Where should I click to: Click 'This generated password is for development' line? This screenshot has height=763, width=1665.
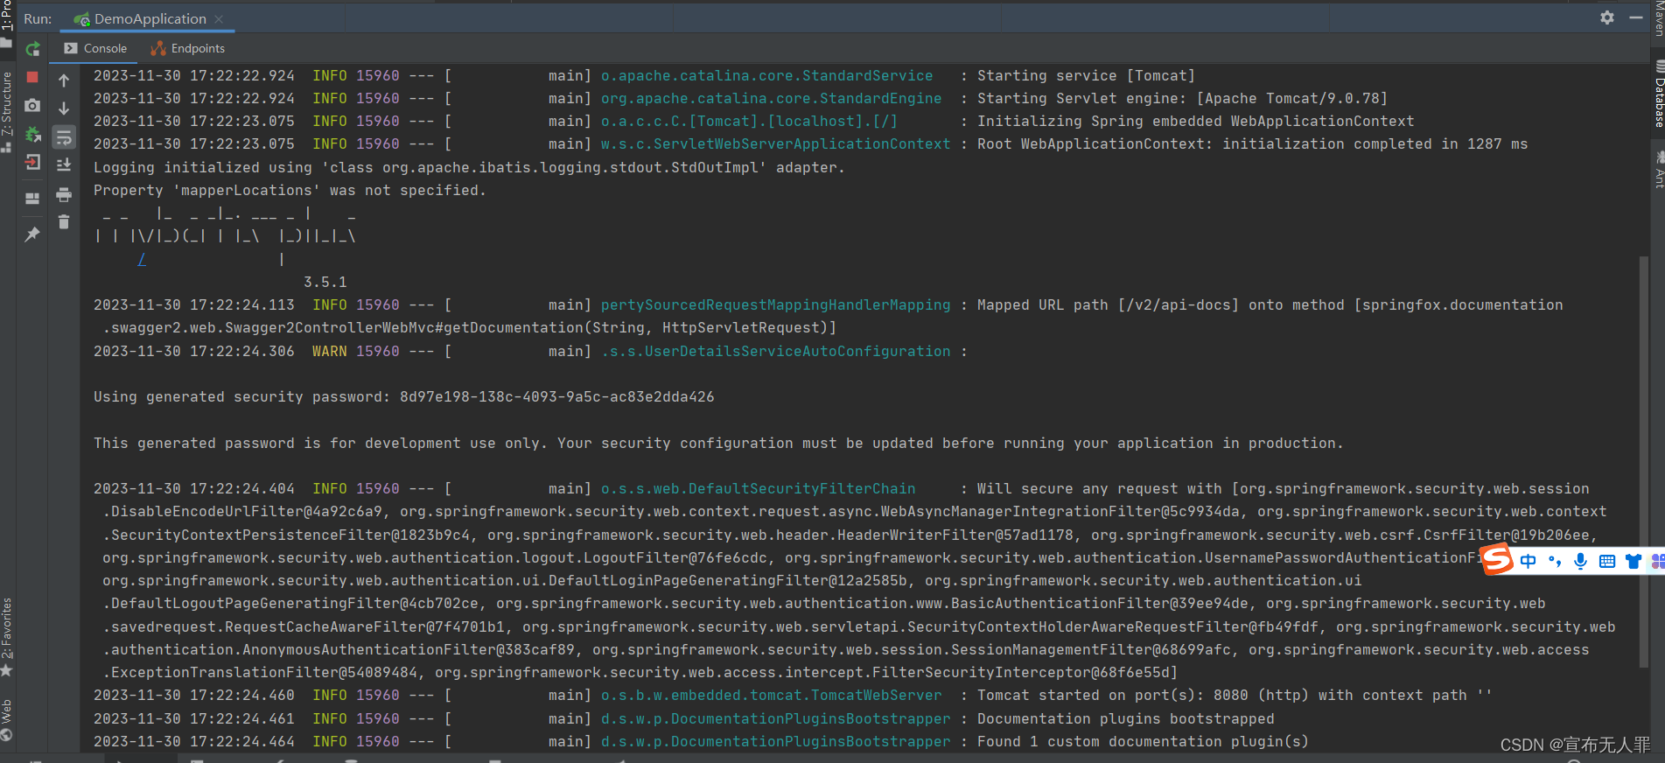pos(718,444)
